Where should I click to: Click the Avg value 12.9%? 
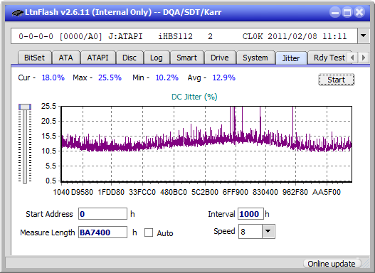coord(224,77)
